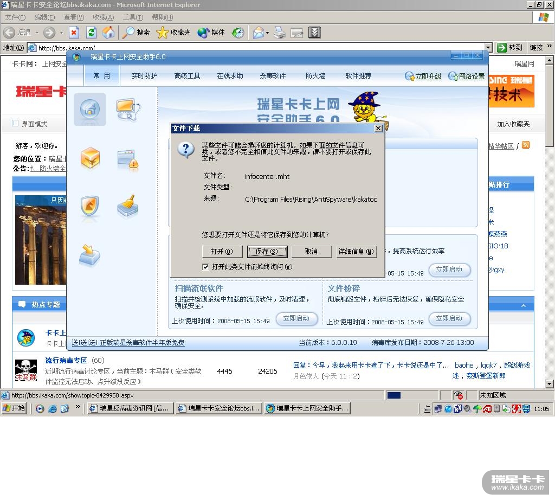The width and height of the screenshot is (555, 500).
Task: Click the 转到 Go button beside address bar
Action: coord(510,47)
